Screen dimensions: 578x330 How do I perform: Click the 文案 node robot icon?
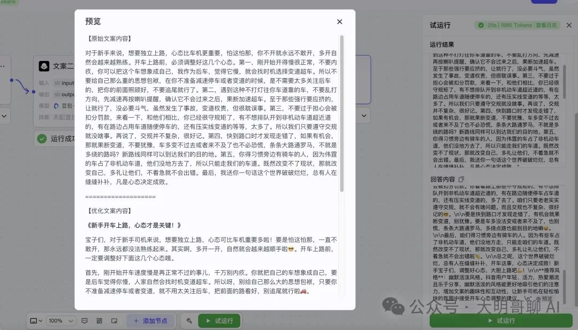tap(44, 66)
